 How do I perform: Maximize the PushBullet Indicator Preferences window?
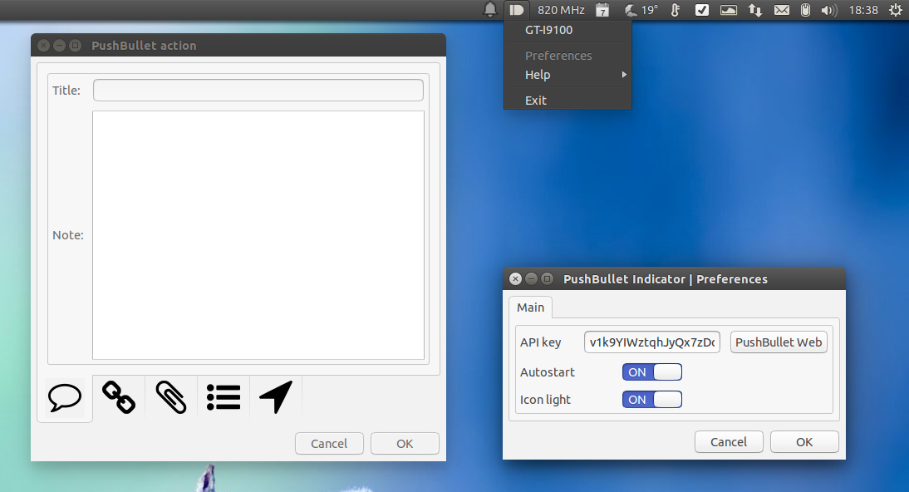pyautogui.click(x=547, y=279)
